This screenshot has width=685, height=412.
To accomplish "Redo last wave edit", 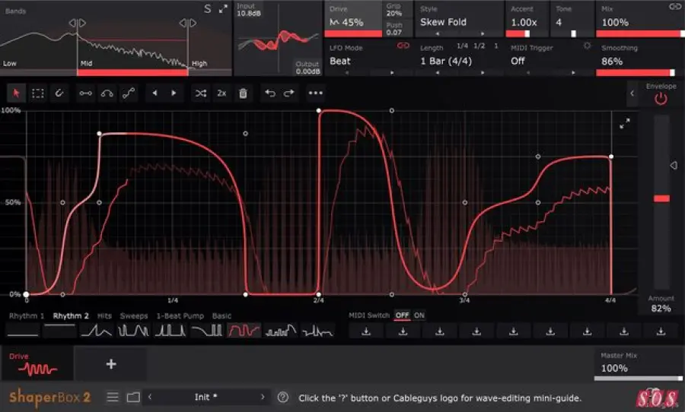I will 289,93.
